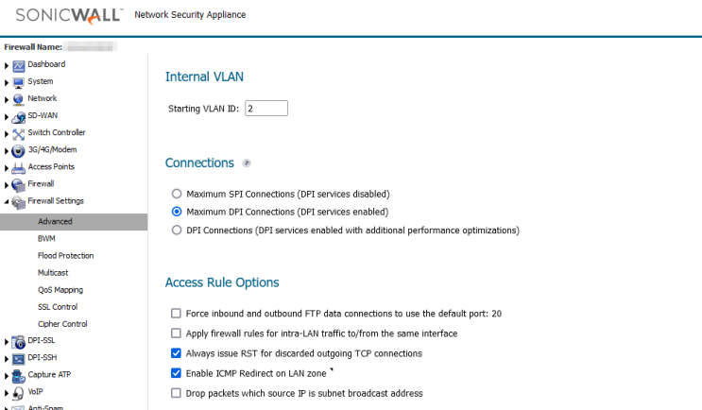Viewport: 702px width, 410px height.
Task: Expand the SD-WAN menu arrow
Action: tap(7, 116)
